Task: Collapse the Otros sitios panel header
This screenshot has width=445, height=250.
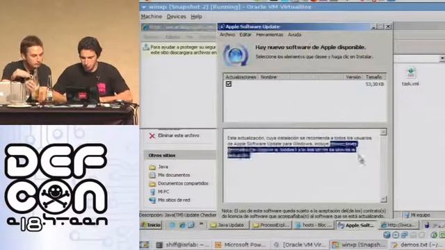Action: [180, 156]
